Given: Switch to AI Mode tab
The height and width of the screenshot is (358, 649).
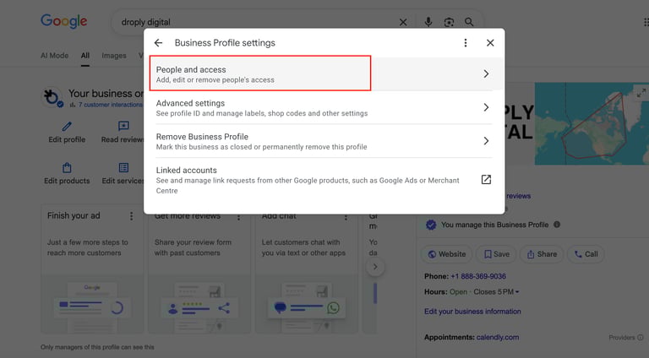Looking at the screenshot, I should pos(54,56).
